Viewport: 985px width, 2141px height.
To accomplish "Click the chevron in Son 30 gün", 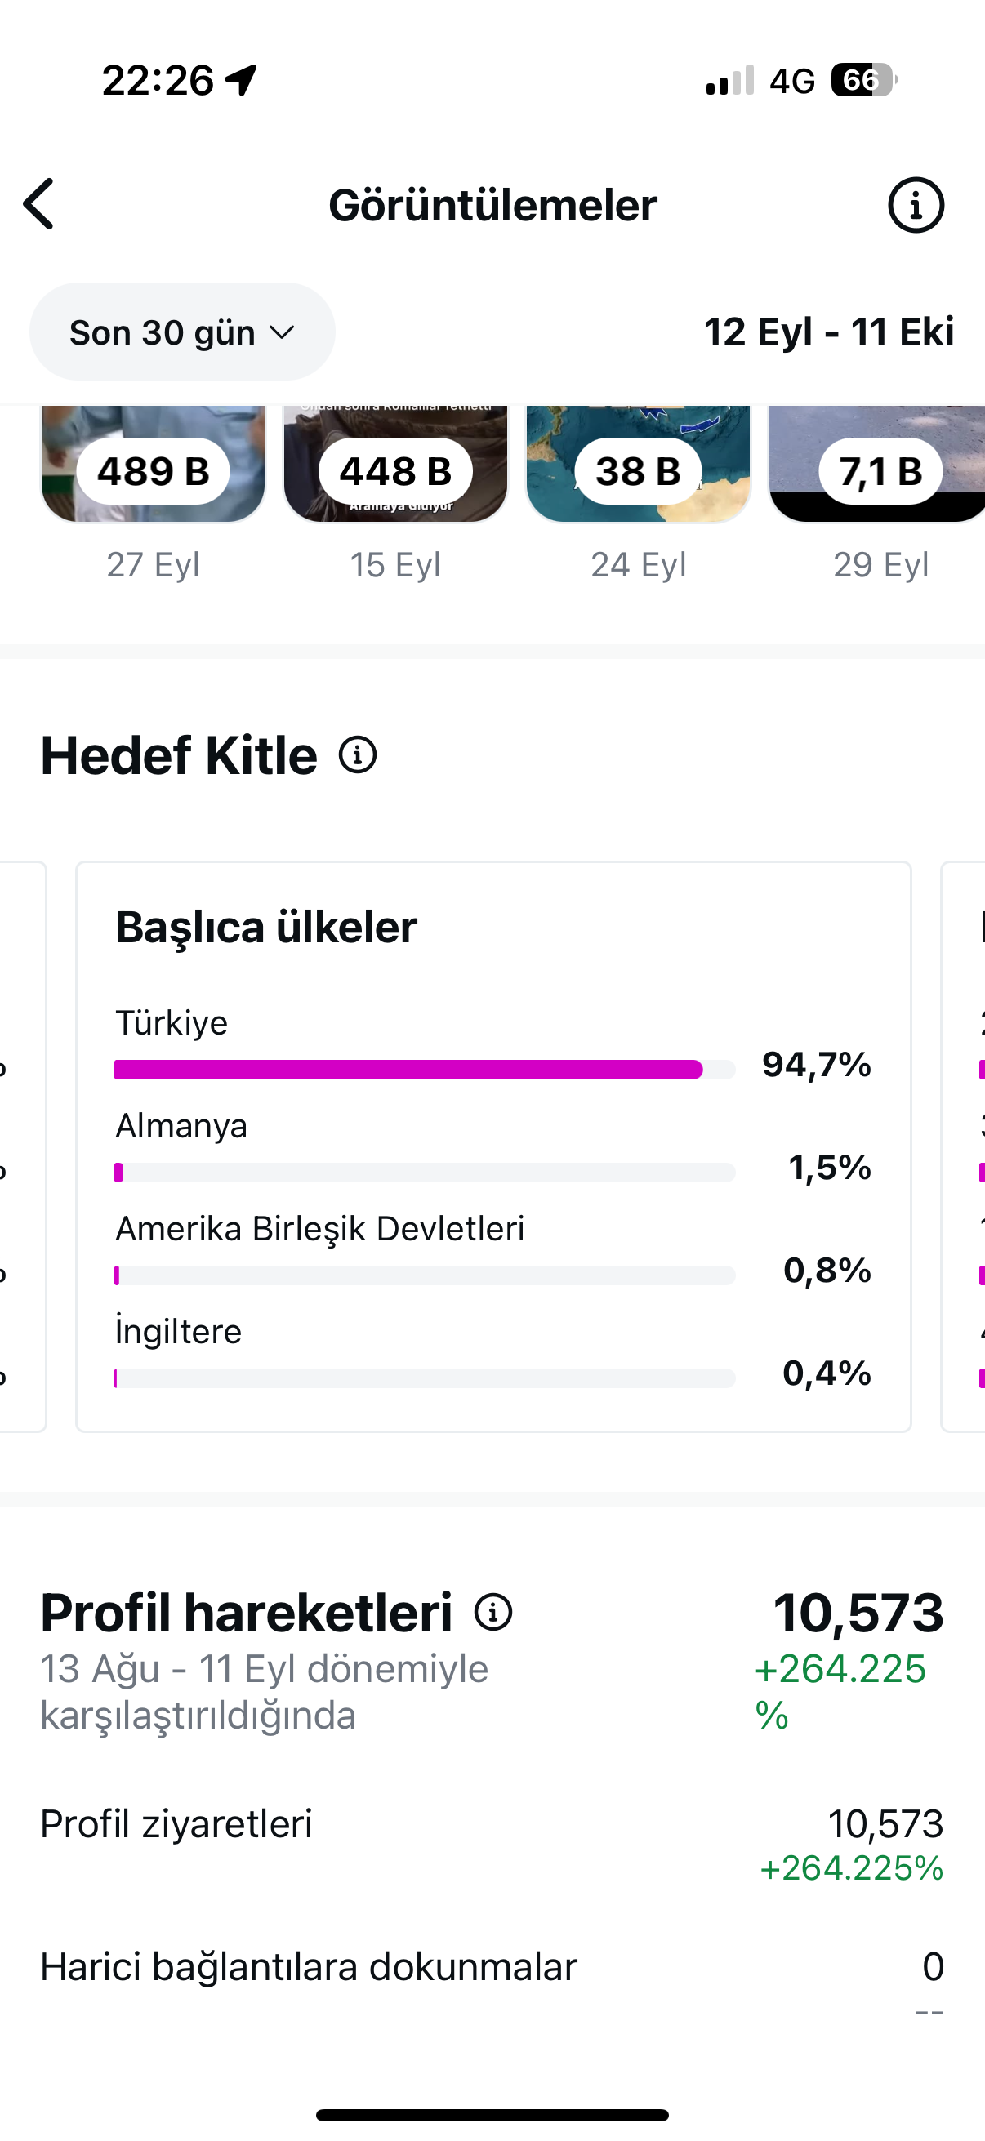I will (x=283, y=332).
